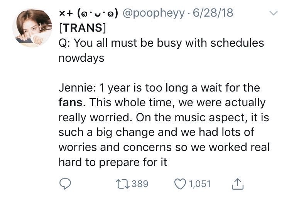The image size is (289, 197).
Task: Retweet using the arrows icon
Action: coord(122,184)
